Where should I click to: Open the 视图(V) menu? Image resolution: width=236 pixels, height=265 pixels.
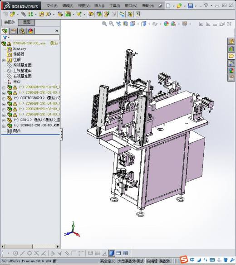point(84,6)
